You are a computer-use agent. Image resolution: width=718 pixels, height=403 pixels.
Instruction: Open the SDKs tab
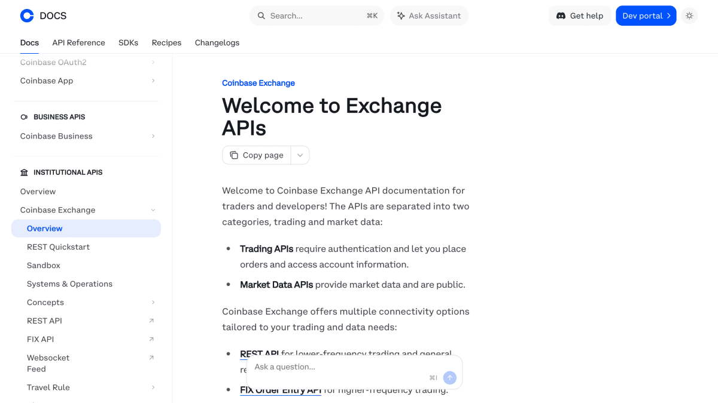point(128,42)
